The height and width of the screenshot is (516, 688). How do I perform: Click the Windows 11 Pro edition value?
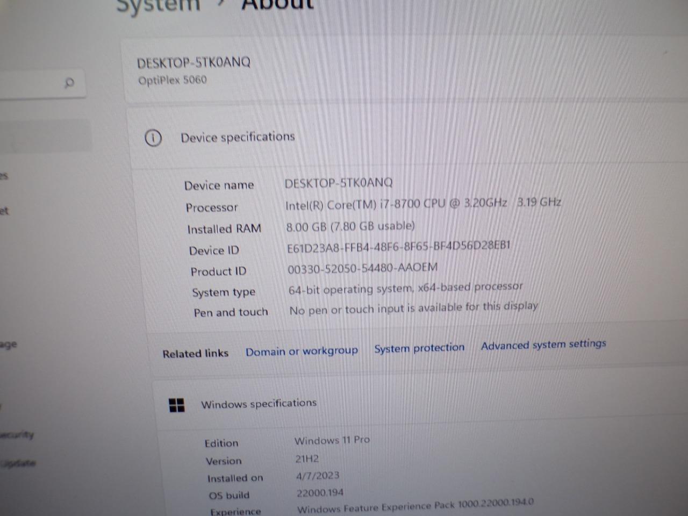click(332, 440)
